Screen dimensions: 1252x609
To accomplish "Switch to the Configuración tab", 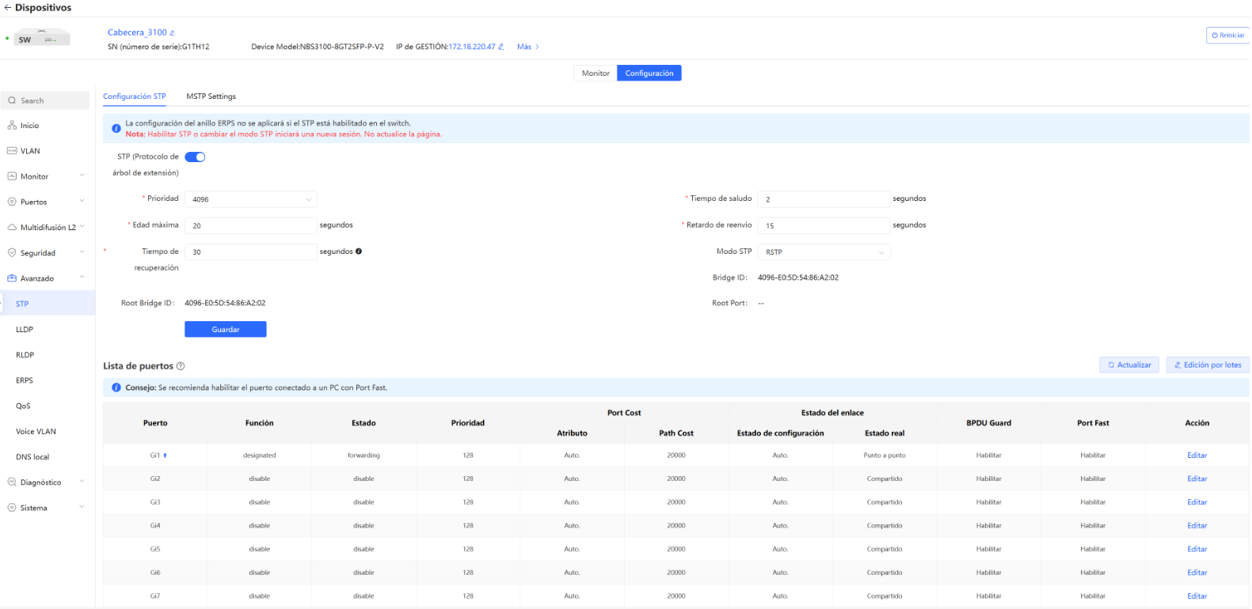I will point(649,74).
